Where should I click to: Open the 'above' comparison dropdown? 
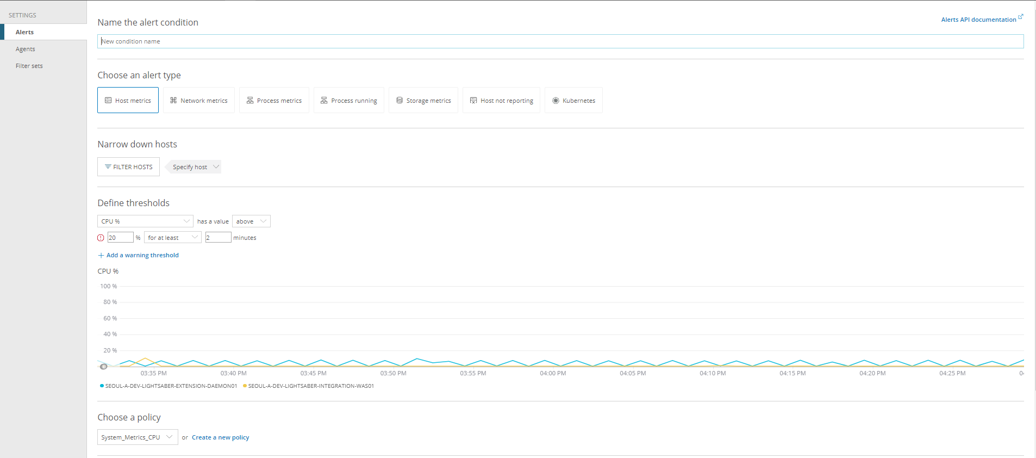(251, 221)
